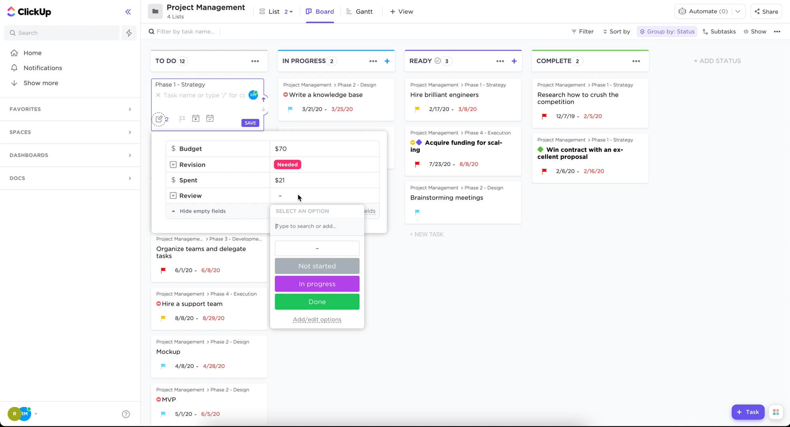Select the In progress option swatch

click(x=317, y=283)
